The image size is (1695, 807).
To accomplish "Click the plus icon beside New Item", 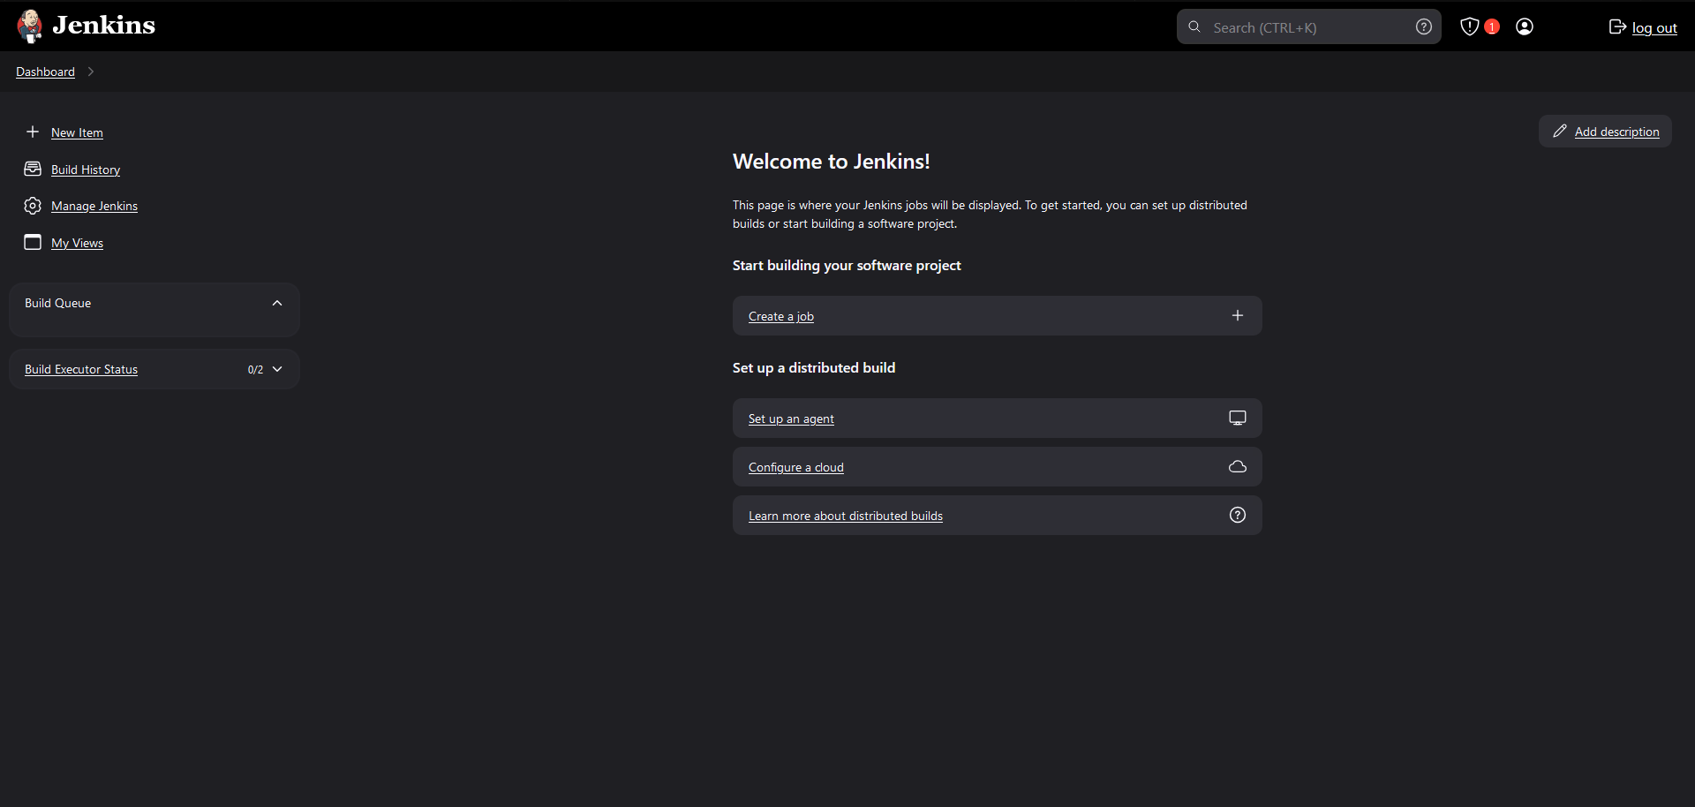I will tap(33, 132).
